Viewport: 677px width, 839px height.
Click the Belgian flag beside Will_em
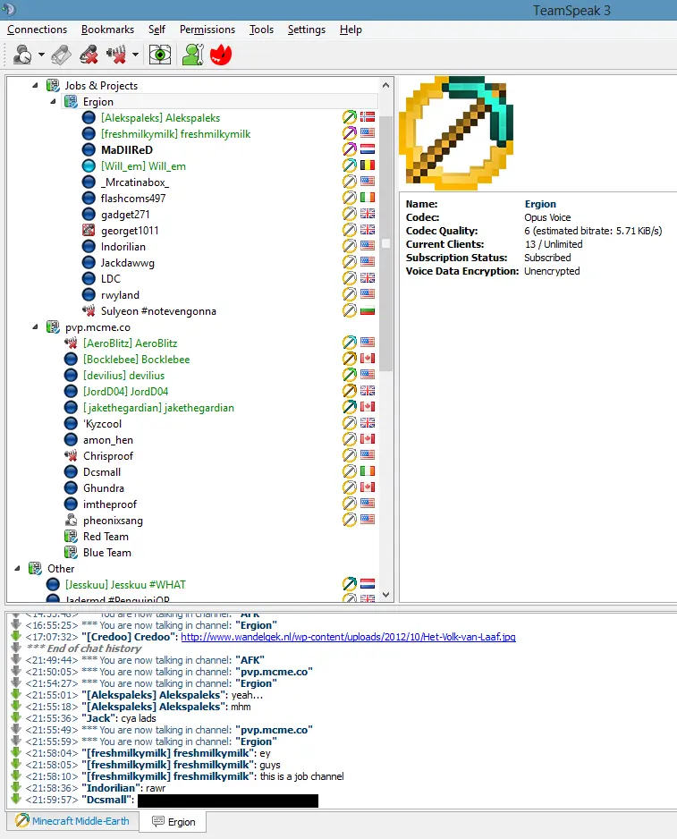click(x=368, y=165)
